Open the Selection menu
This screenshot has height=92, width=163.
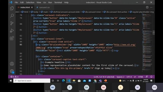[x=30, y=2]
